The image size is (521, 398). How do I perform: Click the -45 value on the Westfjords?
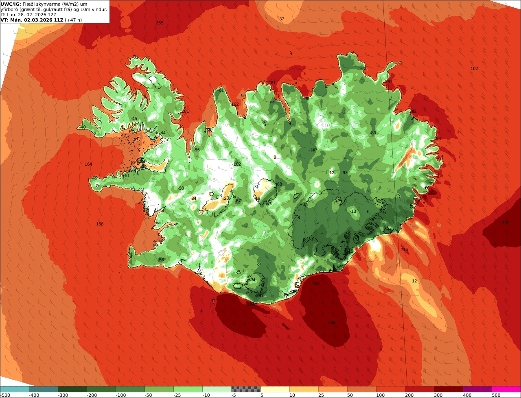click(x=134, y=118)
